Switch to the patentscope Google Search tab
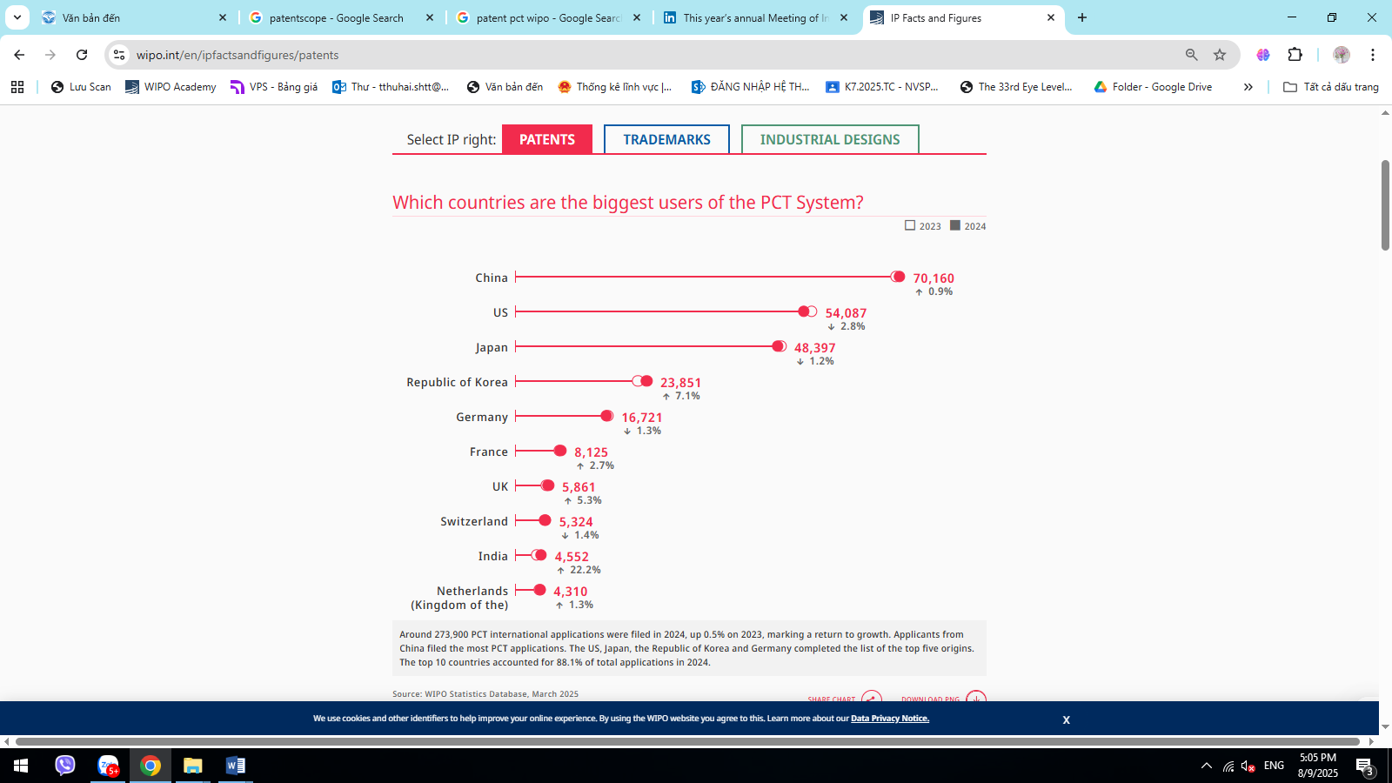The image size is (1392, 783). [336, 17]
